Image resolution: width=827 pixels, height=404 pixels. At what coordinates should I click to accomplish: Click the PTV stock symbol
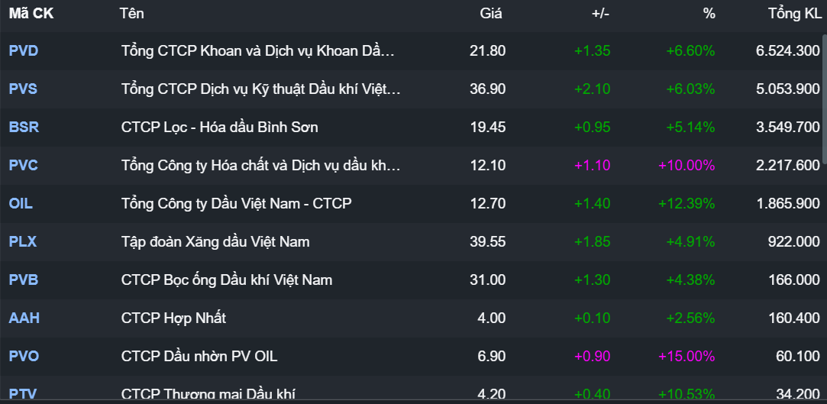coord(23,394)
